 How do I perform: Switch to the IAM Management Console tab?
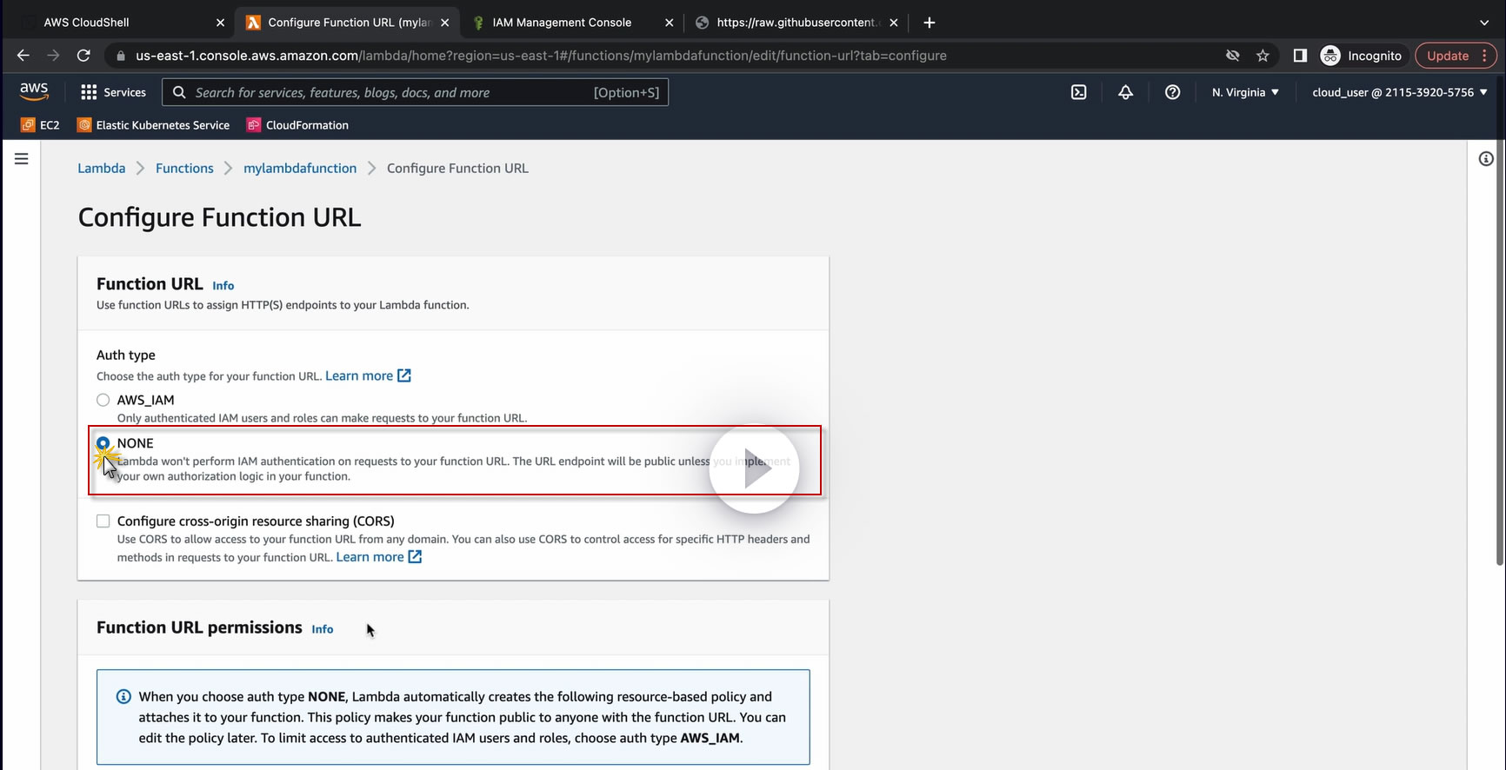point(571,23)
